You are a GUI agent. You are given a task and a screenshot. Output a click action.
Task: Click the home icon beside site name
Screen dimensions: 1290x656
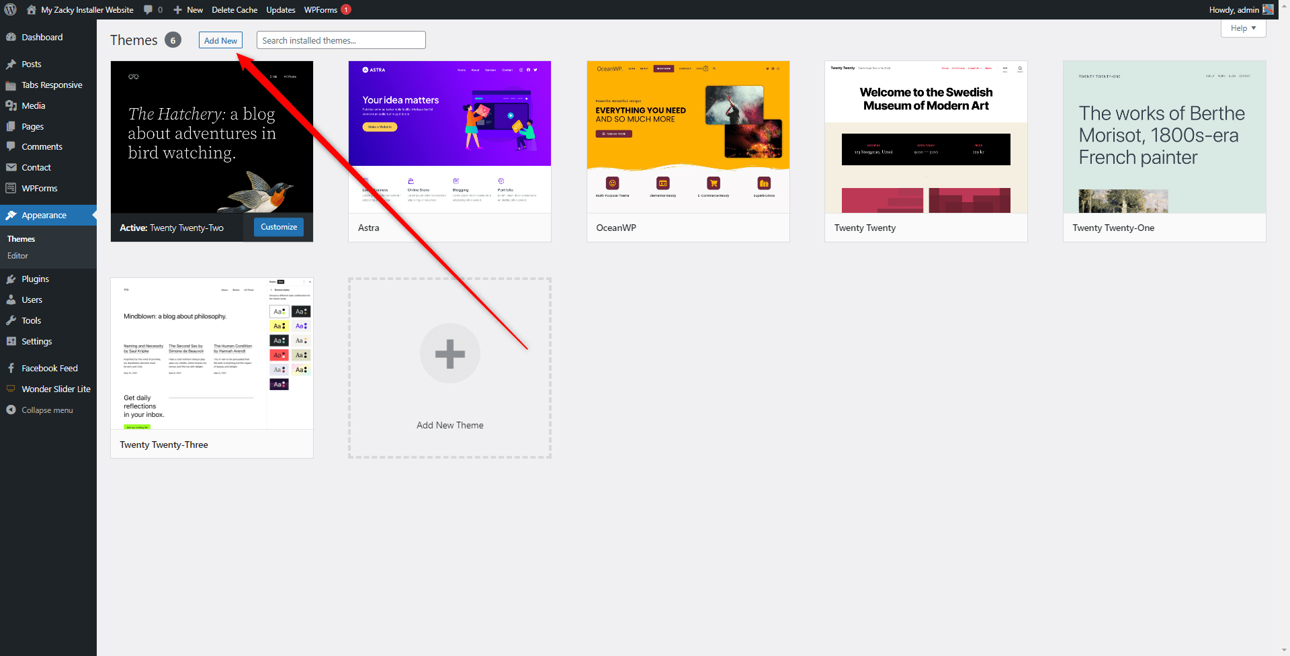pos(32,9)
